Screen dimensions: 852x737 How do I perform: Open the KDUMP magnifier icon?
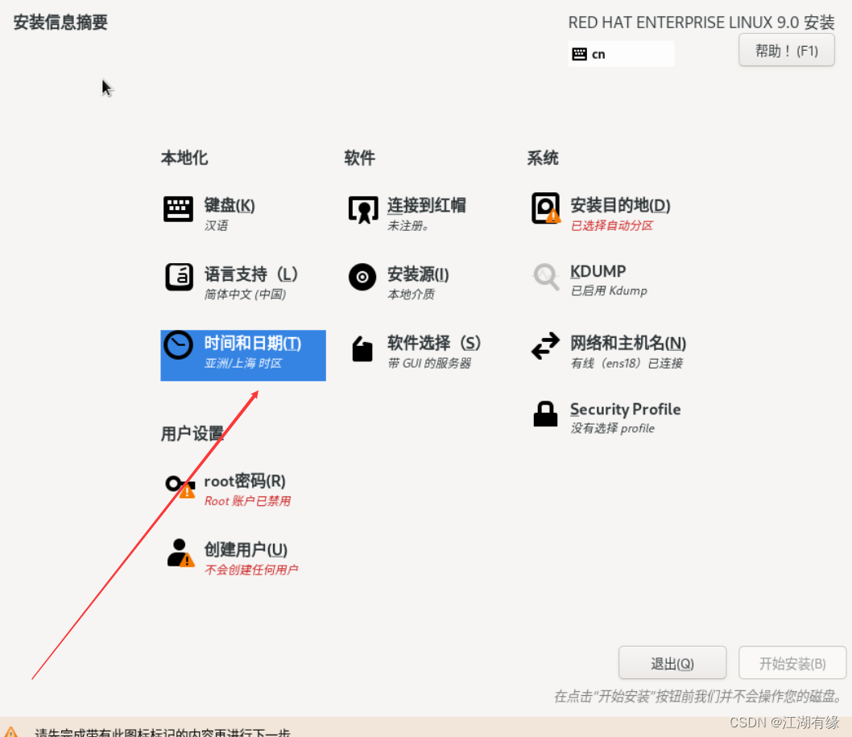tap(546, 277)
